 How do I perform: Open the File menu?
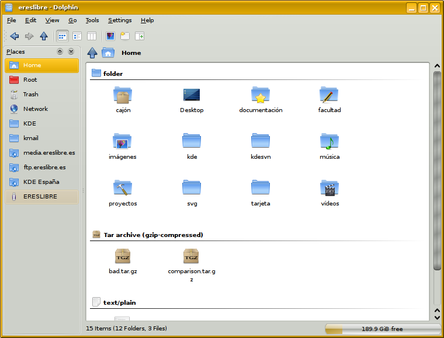pyautogui.click(x=11, y=20)
